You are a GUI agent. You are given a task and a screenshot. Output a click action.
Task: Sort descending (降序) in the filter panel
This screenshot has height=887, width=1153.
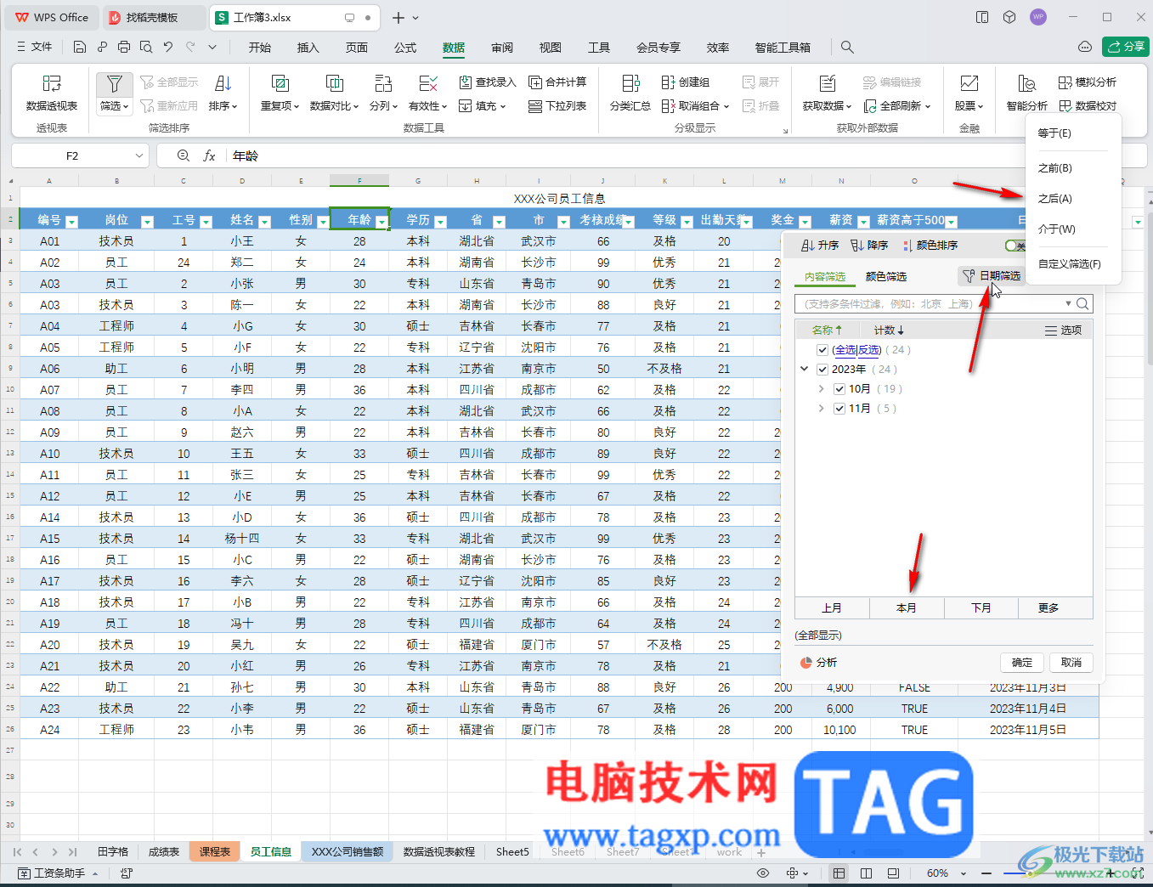click(x=869, y=246)
